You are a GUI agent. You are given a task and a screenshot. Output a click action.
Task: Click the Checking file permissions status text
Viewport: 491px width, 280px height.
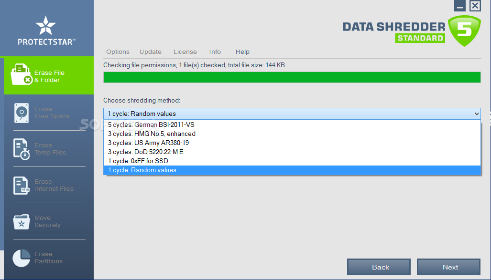click(x=196, y=65)
